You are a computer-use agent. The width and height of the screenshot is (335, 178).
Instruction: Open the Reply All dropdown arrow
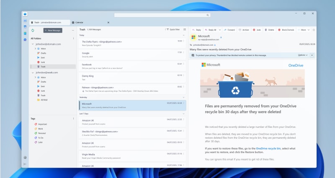coord(219,30)
